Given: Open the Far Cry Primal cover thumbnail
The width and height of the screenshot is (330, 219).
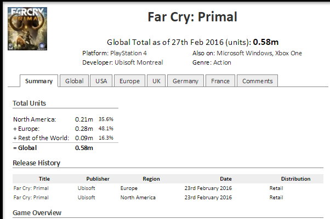Looking at the screenshot, I should click(27, 28).
